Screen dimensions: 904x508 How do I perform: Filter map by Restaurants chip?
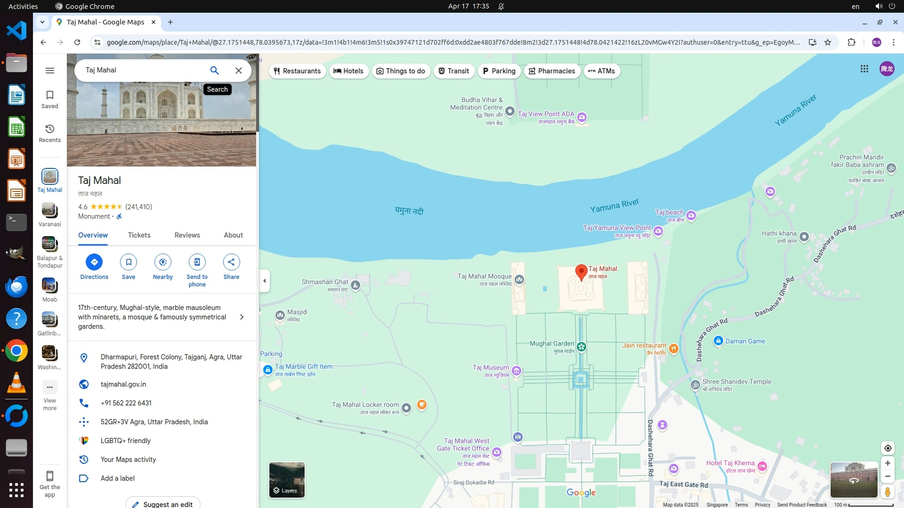pyautogui.click(x=297, y=71)
